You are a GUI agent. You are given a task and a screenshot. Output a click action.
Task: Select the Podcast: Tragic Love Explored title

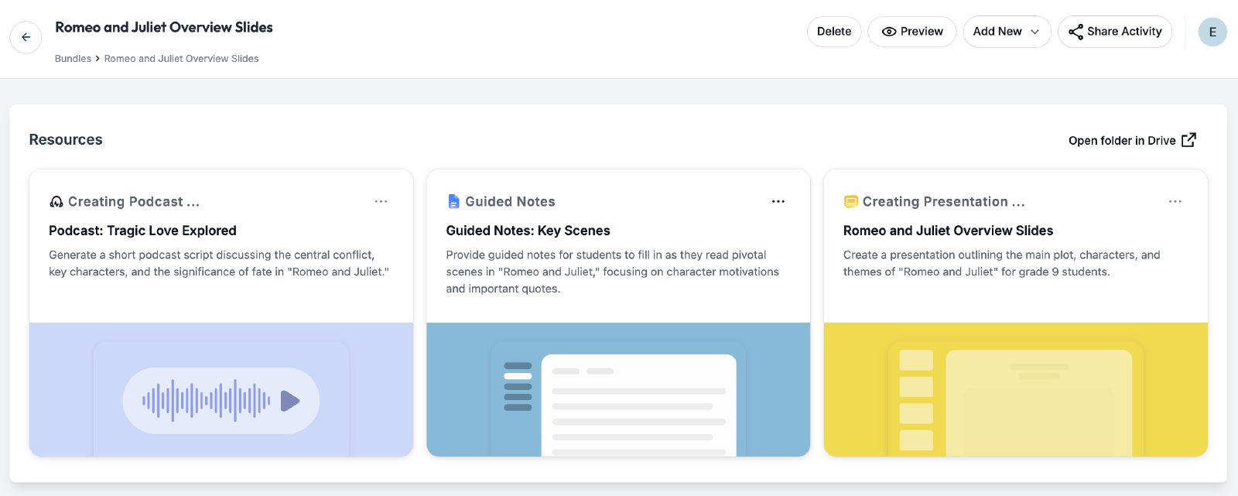[142, 231]
